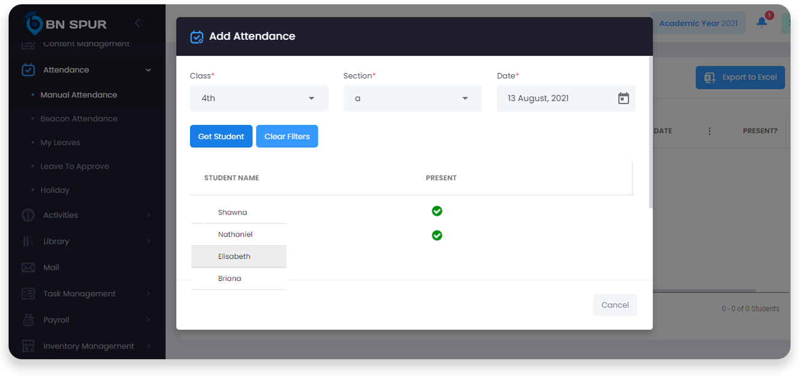801x377 pixels.
Task: Click the Payroll money bag icon
Action: pos(28,320)
